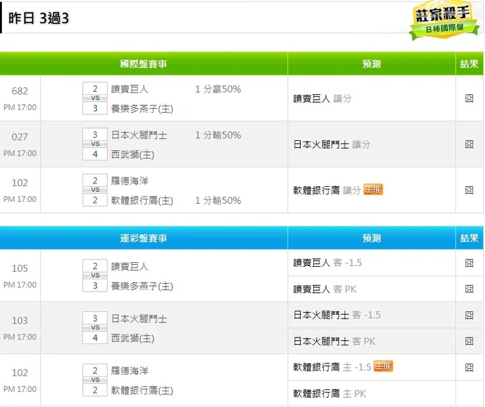Click game number 102 in the 國際盤賽事 table

[x=20, y=182]
